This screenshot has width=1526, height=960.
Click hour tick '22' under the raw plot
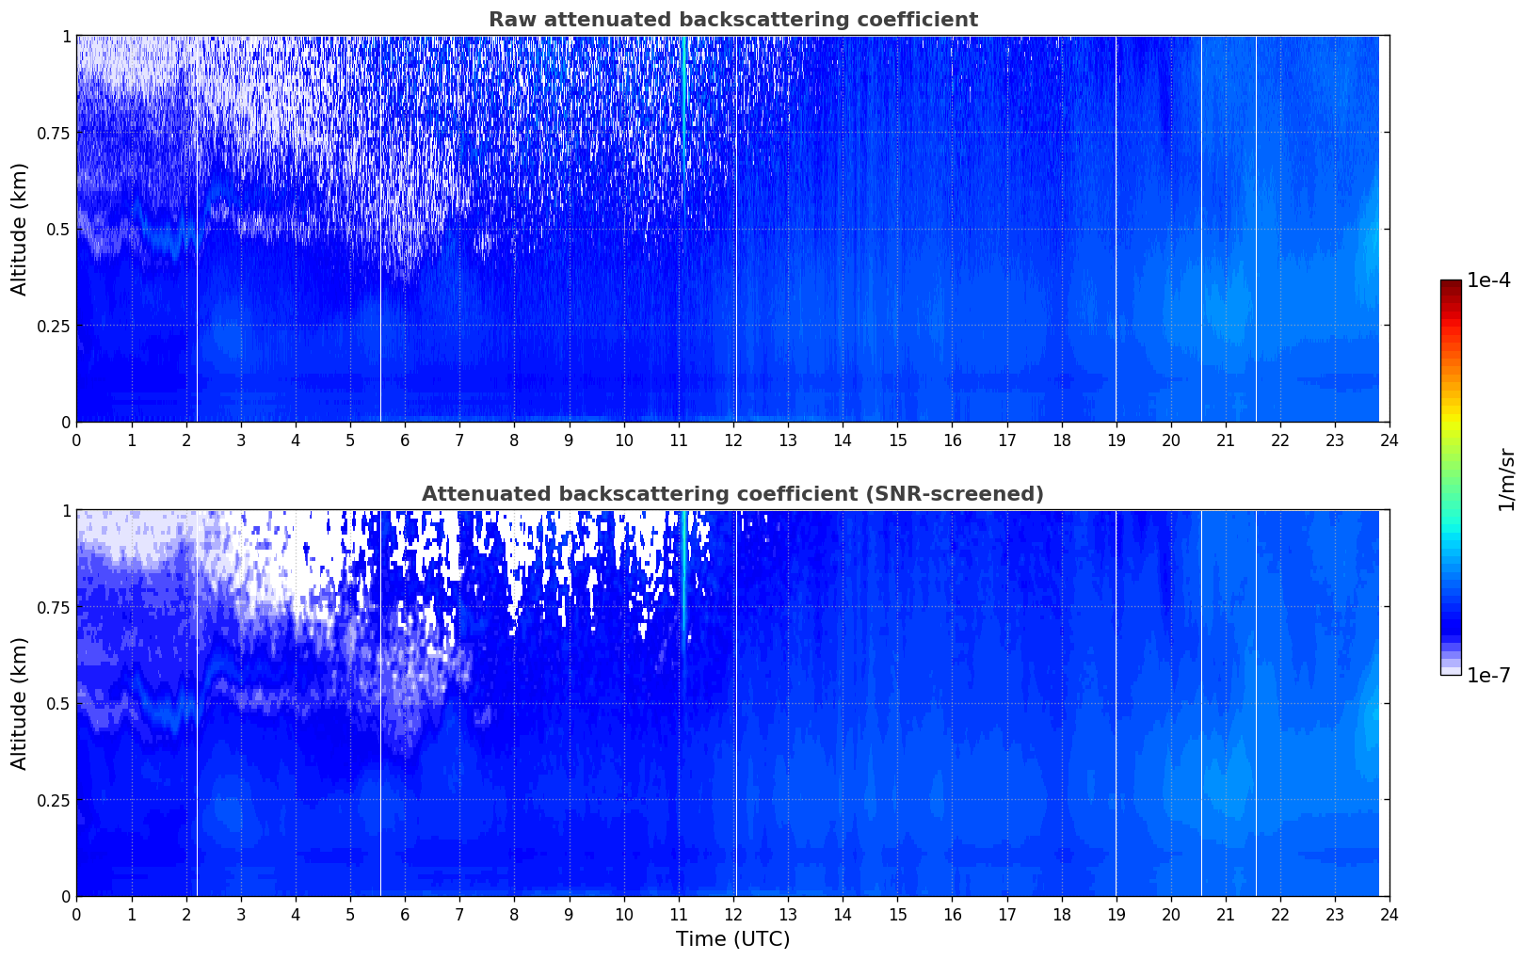click(x=1280, y=440)
